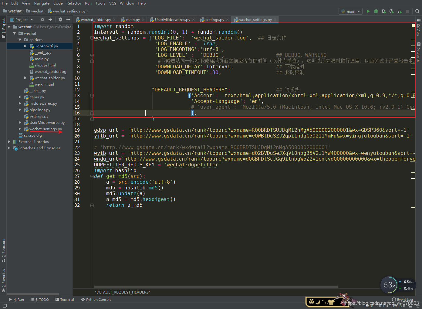
Task: Click the fold marker at line 13
Action: tap(92, 96)
